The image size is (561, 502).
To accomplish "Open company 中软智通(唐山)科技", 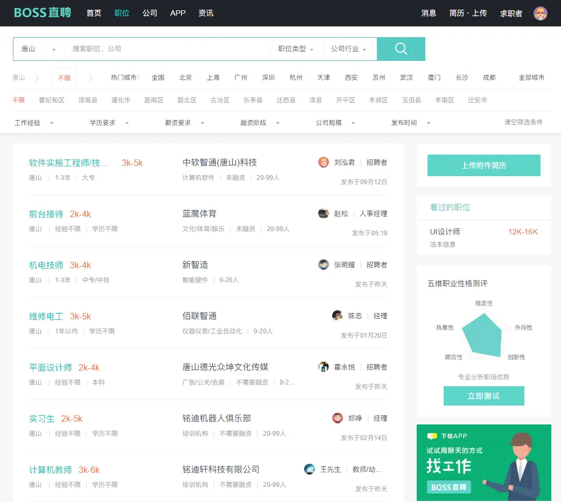I will (x=220, y=163).
